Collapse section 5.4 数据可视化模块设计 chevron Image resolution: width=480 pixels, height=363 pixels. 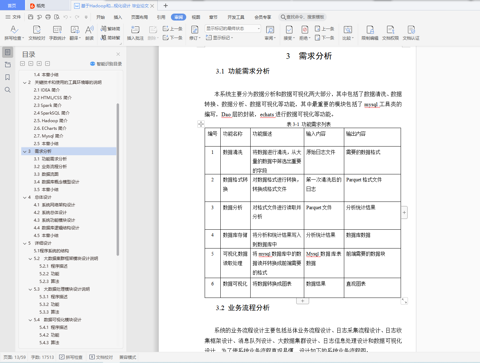tap(30, 320)
